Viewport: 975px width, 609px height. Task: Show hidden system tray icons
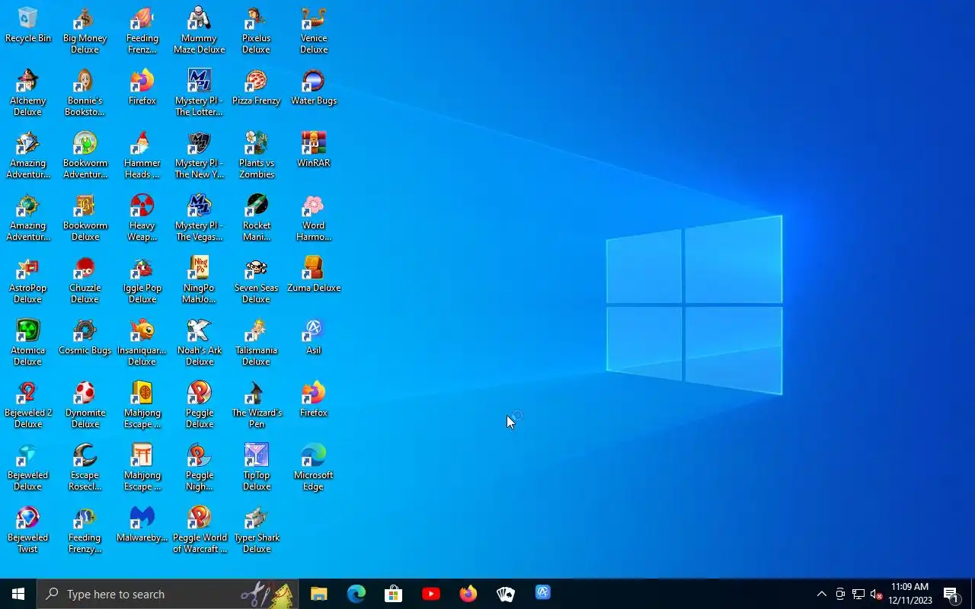point(821,594)
